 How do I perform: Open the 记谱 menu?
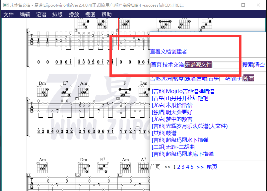tap(41, 14)
